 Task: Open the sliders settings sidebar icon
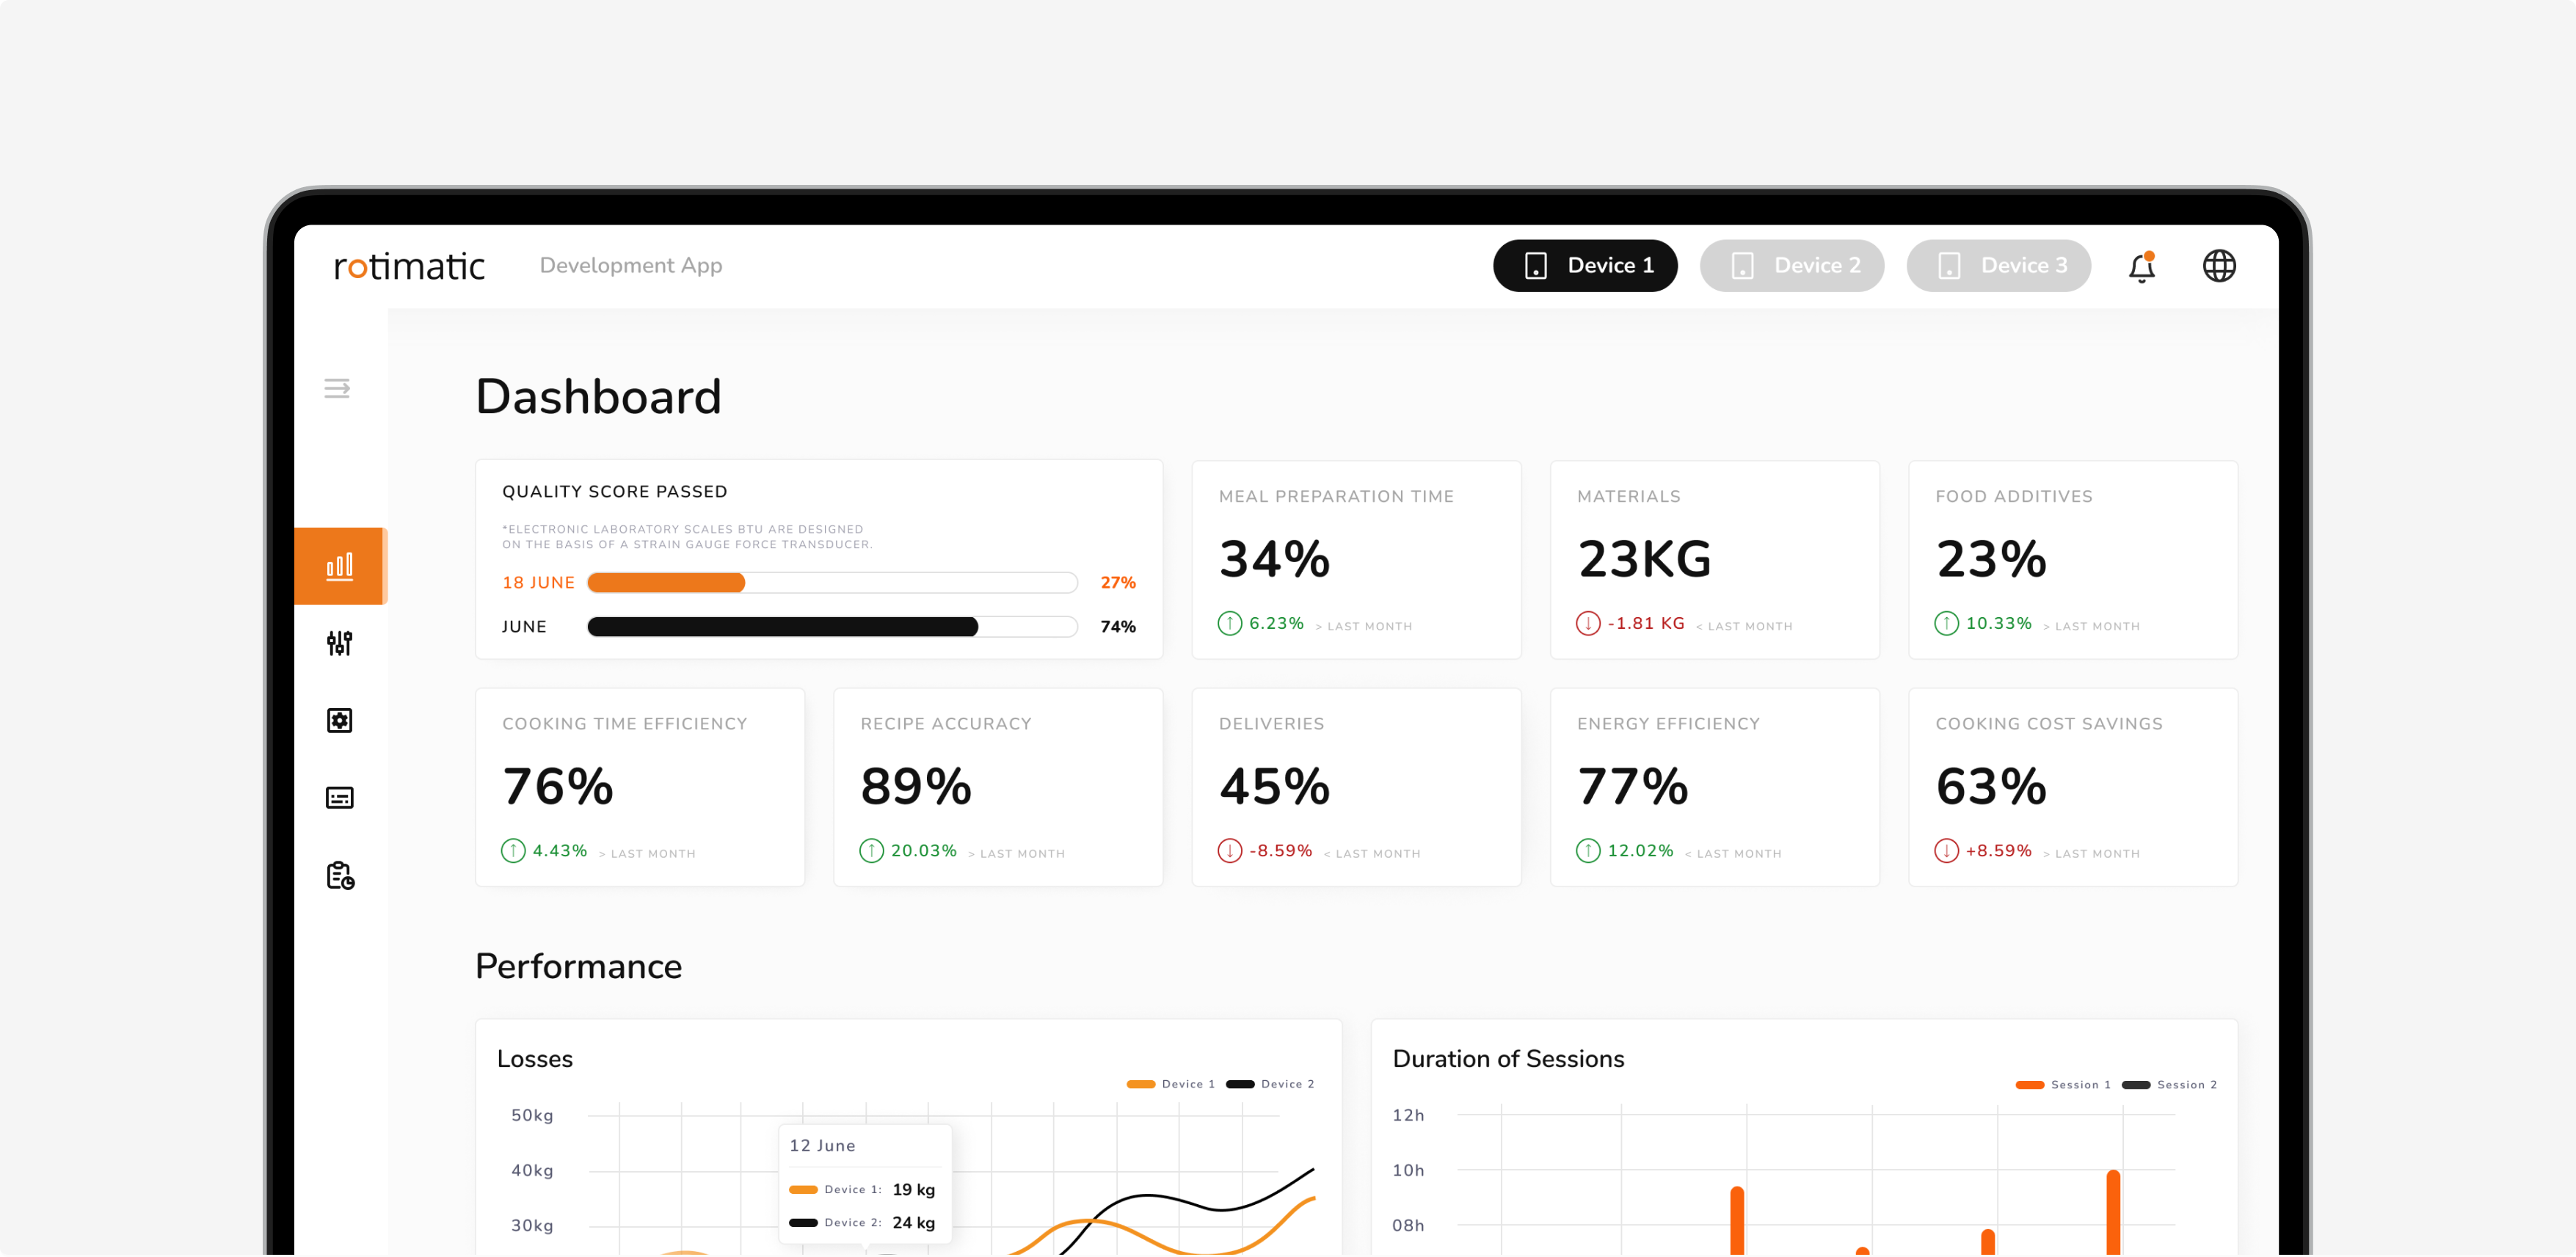tap(340, 643)
